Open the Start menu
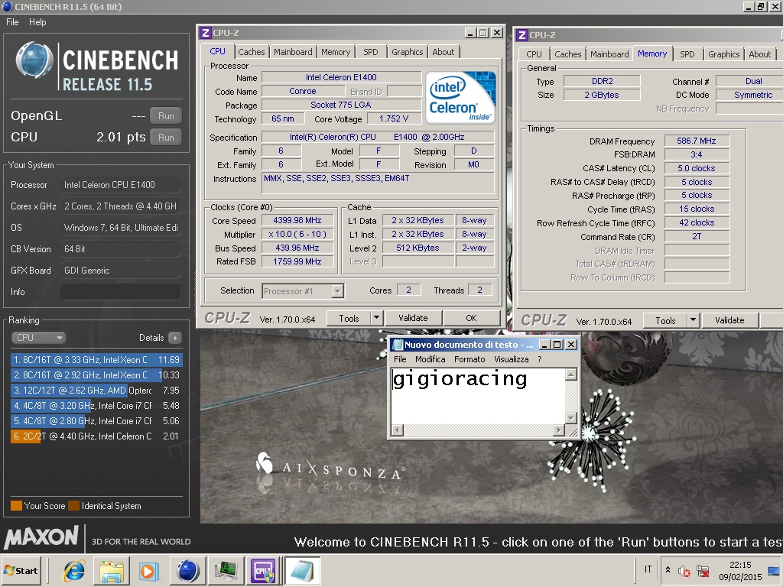 point(21,570)
